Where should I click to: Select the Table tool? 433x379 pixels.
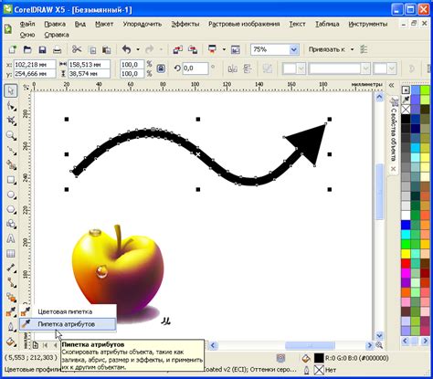11,253
